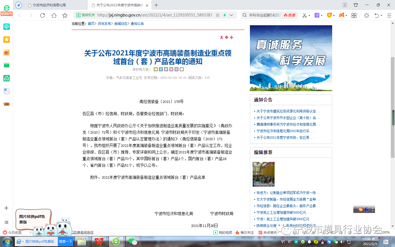Bookmark this page with the star icon

65,15
